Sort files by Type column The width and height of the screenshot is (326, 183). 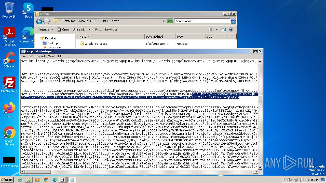pyautogui.click(x=190, y=37)
